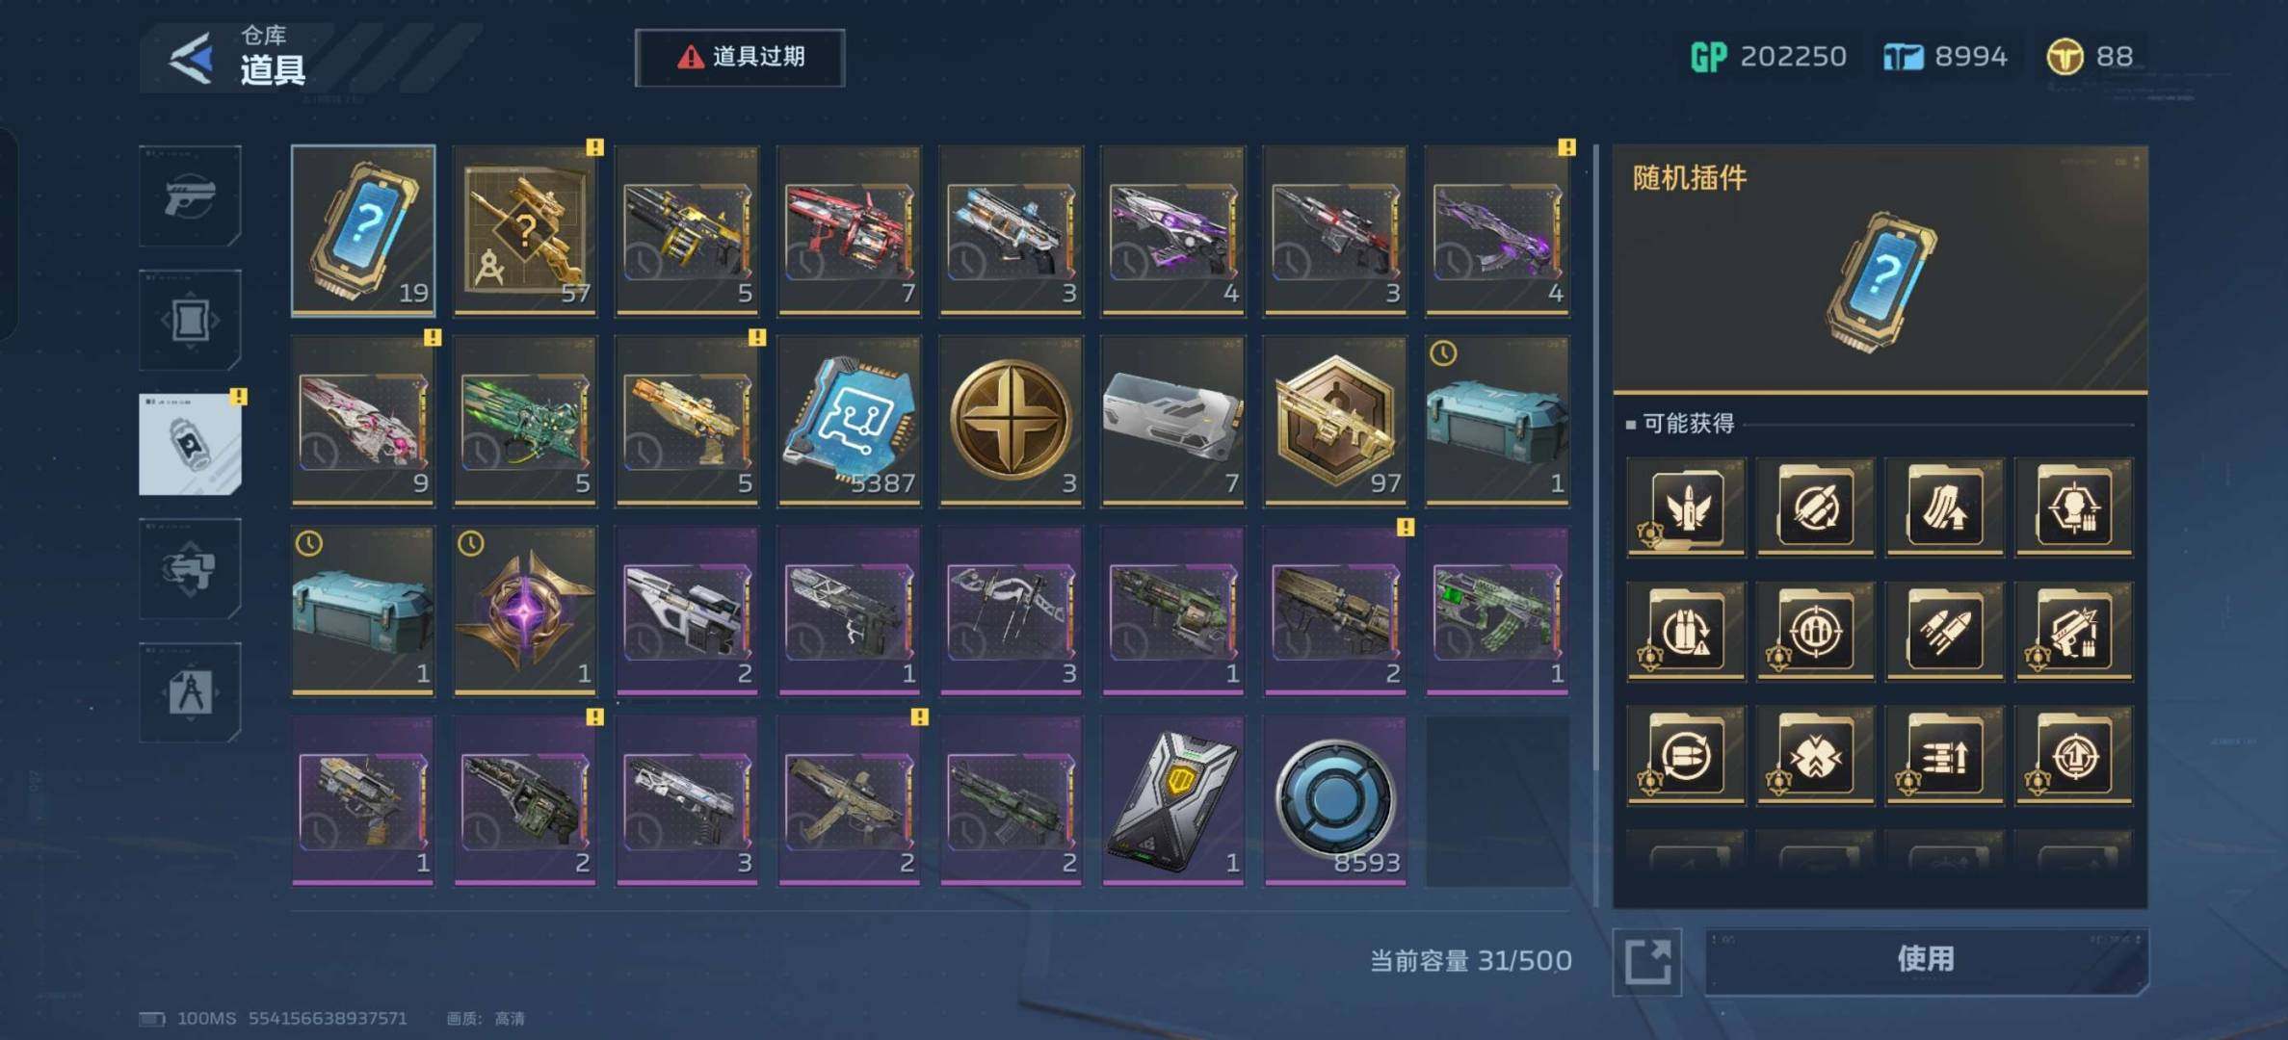Click the winged bullet plugin in rewards
2288x1040 pixels.
click(1686, 507)
